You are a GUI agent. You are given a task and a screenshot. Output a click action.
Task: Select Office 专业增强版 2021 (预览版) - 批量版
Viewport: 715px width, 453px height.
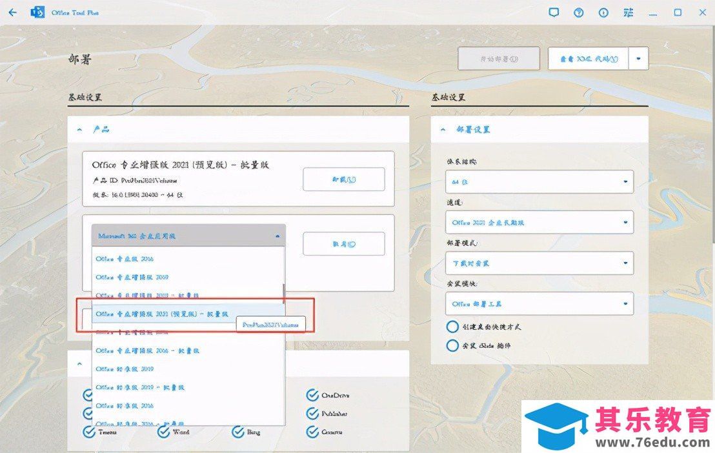tap(188, 314)
